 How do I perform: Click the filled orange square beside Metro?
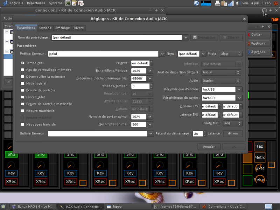pyautogui.click(x=247, y=157)
